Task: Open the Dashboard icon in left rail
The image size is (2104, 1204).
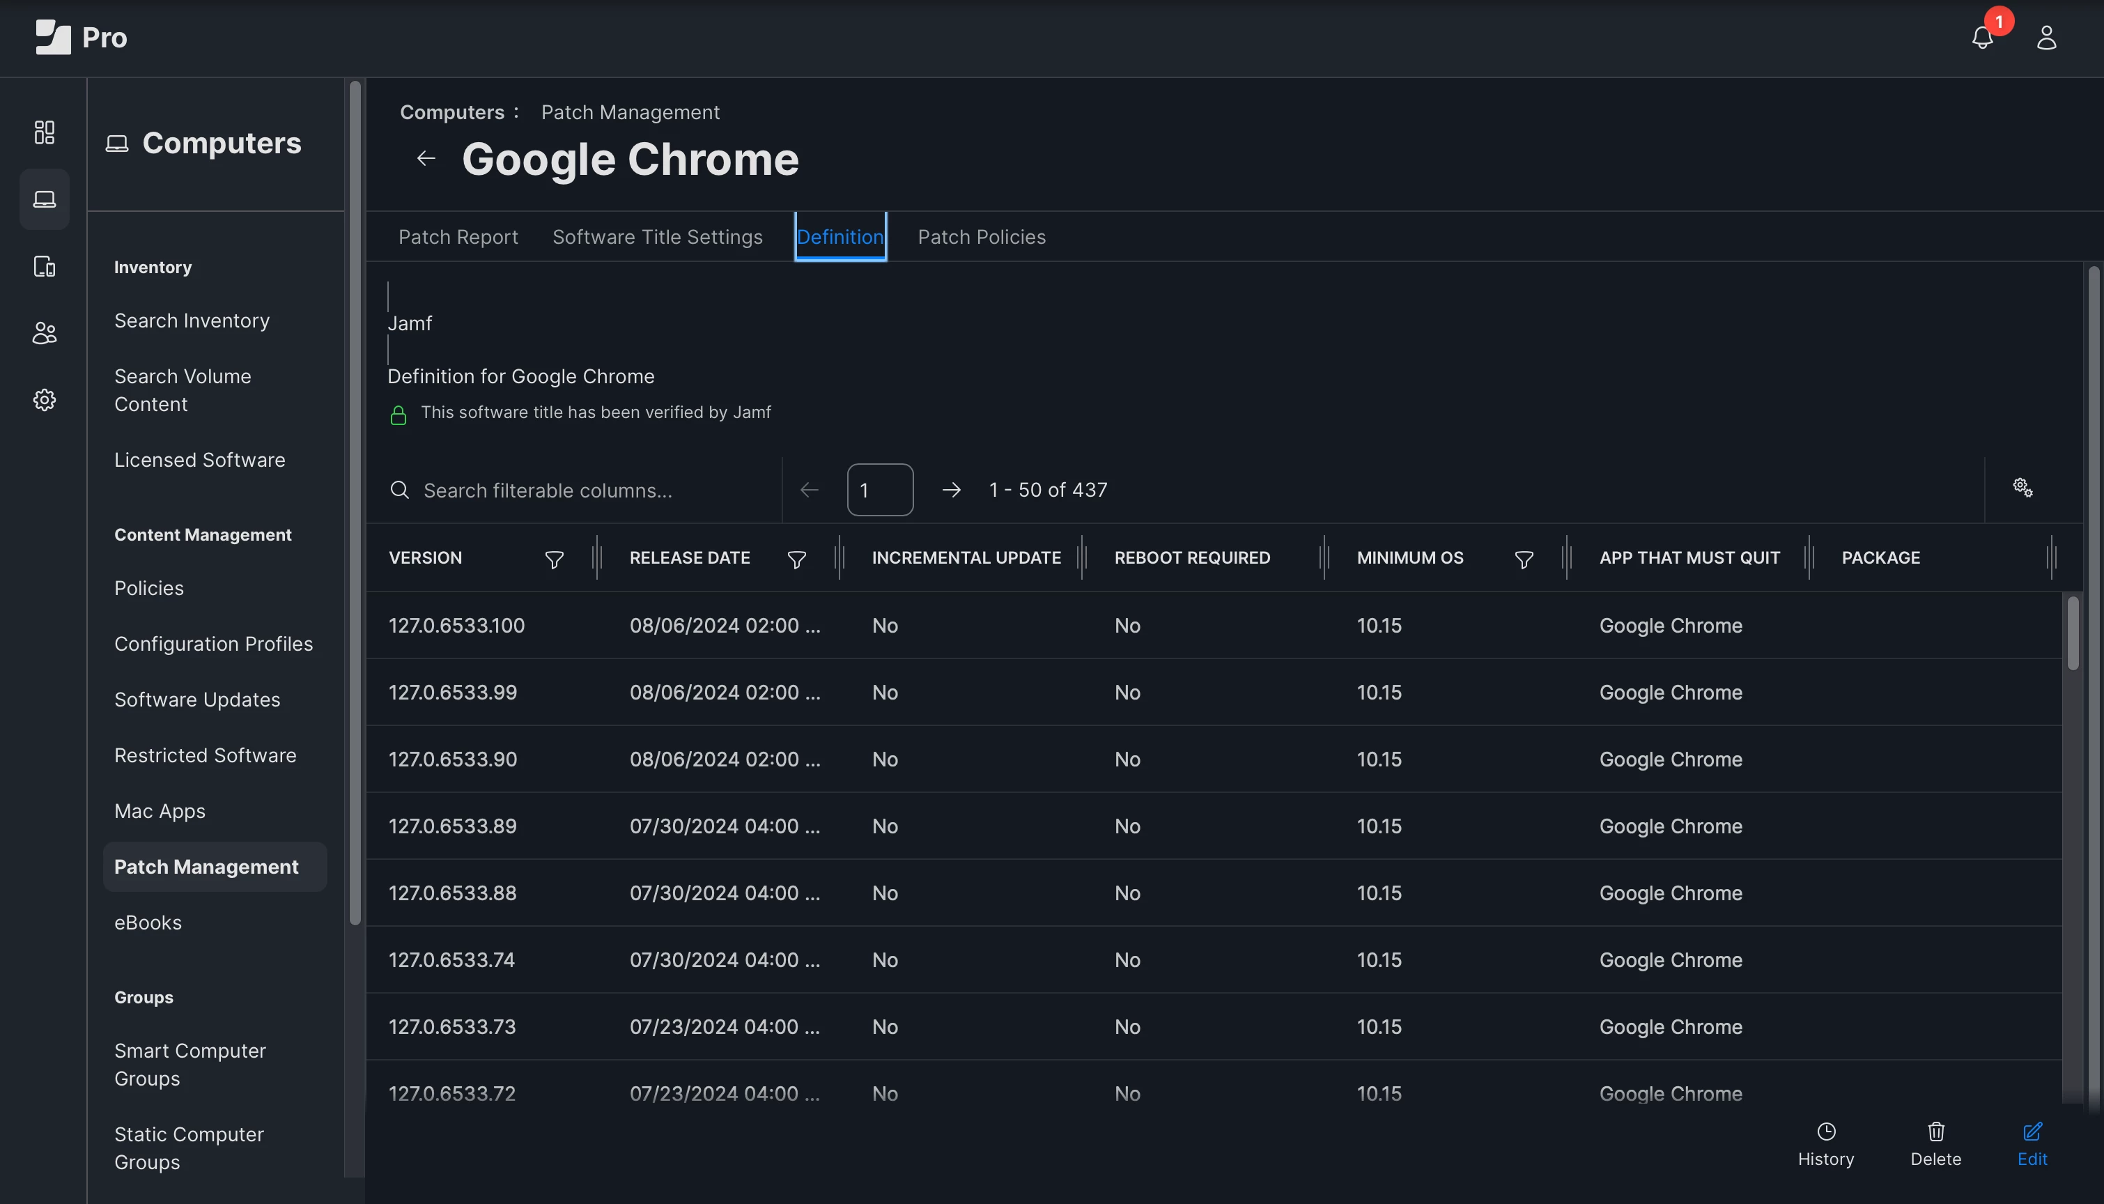Action: click(x=45, y=132)
